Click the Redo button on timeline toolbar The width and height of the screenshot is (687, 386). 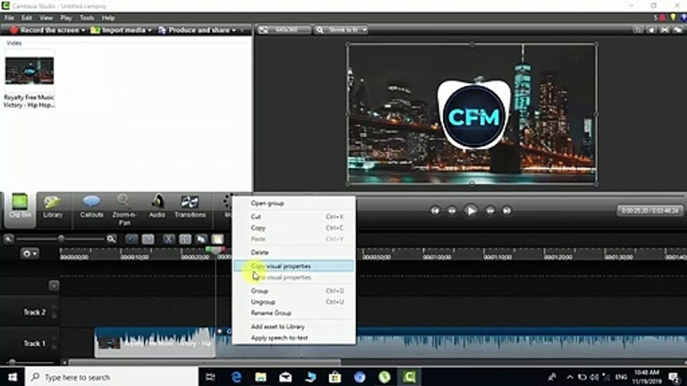148,239
